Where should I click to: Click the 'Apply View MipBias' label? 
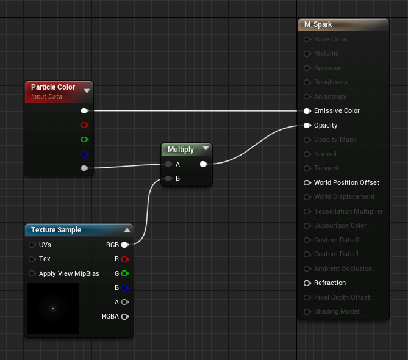click(x=69, y=273)
